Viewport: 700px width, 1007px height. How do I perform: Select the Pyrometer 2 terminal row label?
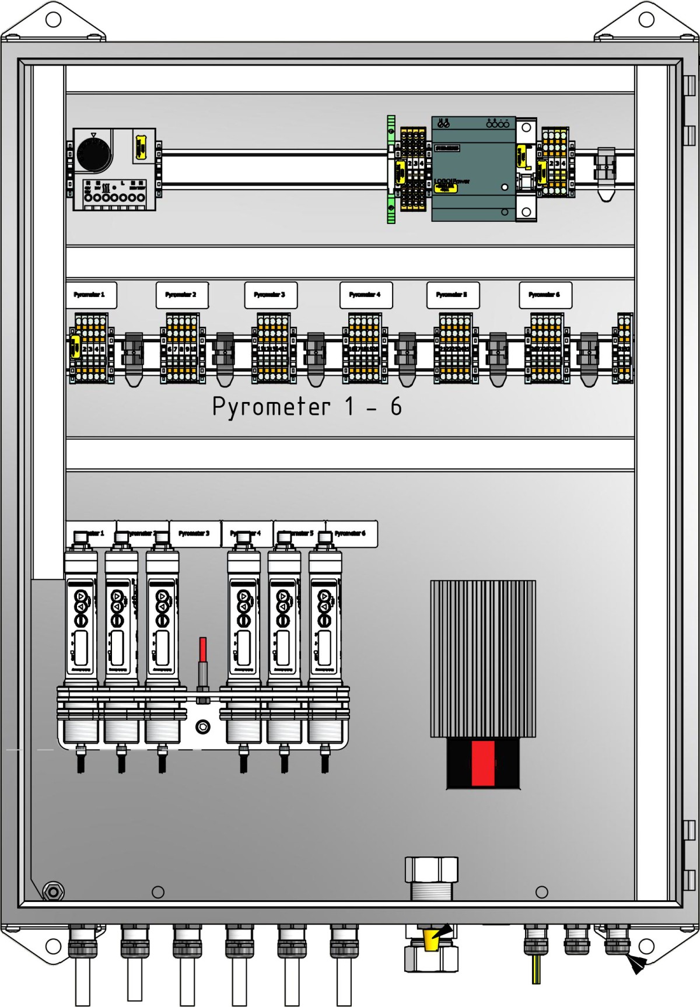[x=181, y=295]
